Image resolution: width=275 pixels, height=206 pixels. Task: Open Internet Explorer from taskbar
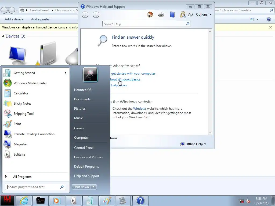coord(24,201)
